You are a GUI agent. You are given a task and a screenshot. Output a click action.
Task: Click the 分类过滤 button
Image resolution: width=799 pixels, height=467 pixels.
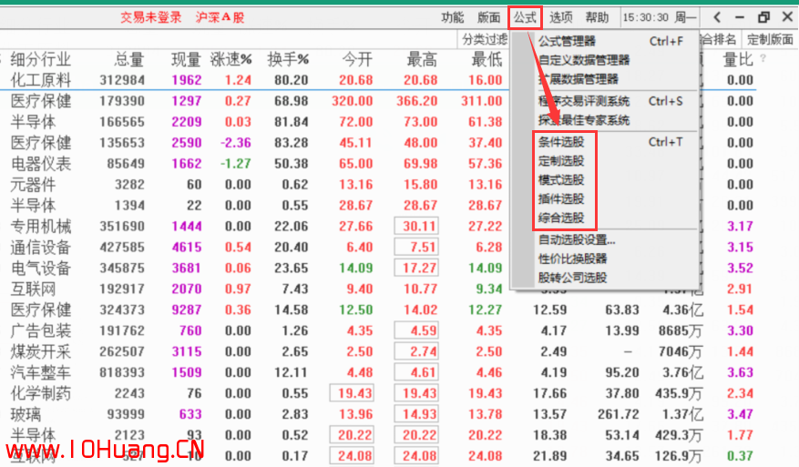point(485,39)
